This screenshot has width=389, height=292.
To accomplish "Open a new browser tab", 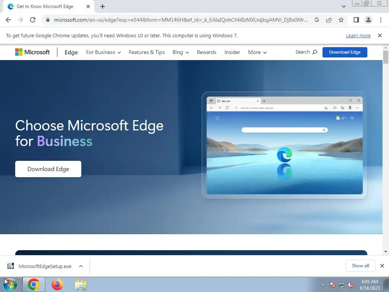I will (x=103, y=6).
